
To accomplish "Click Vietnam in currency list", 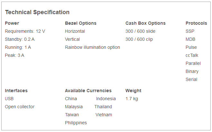I will tap(104, 115).
